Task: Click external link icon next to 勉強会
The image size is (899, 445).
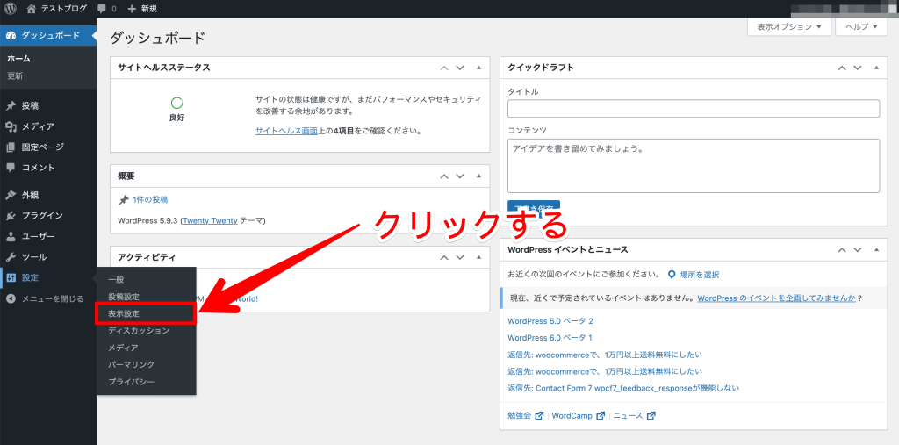Action: click(539, 416)
